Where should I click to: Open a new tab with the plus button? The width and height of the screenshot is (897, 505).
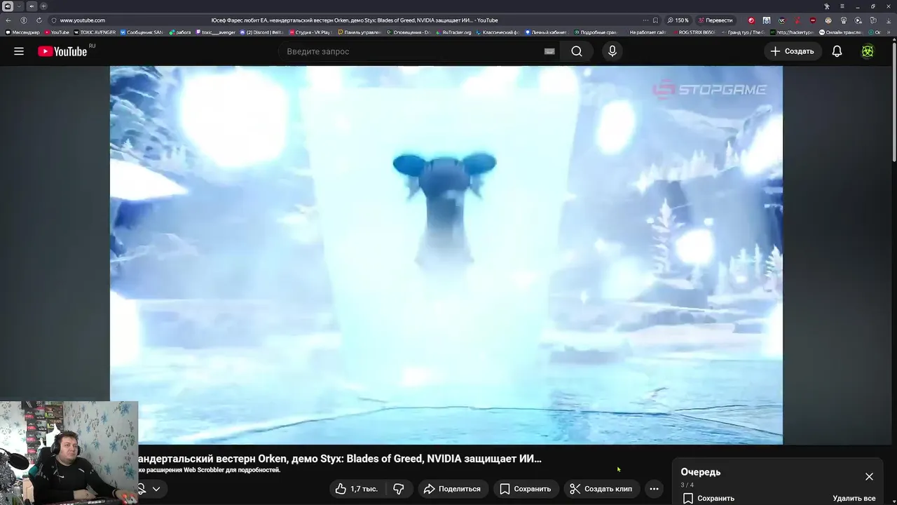point(43,6)
